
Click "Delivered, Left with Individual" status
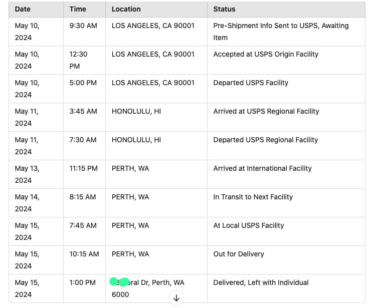tap(261, 282)
